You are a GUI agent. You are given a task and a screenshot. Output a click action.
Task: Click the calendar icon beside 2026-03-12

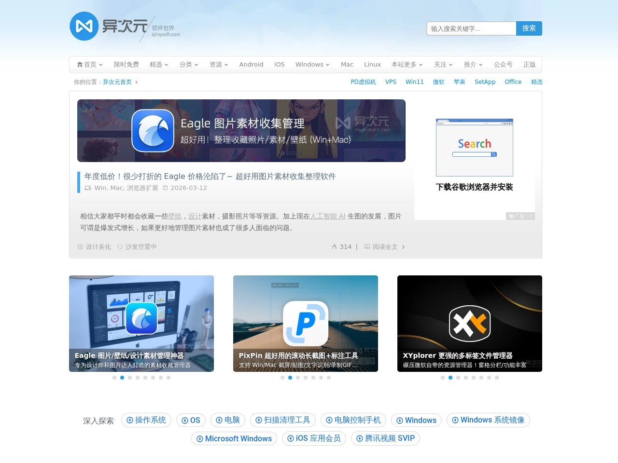(x=166, y=188)
